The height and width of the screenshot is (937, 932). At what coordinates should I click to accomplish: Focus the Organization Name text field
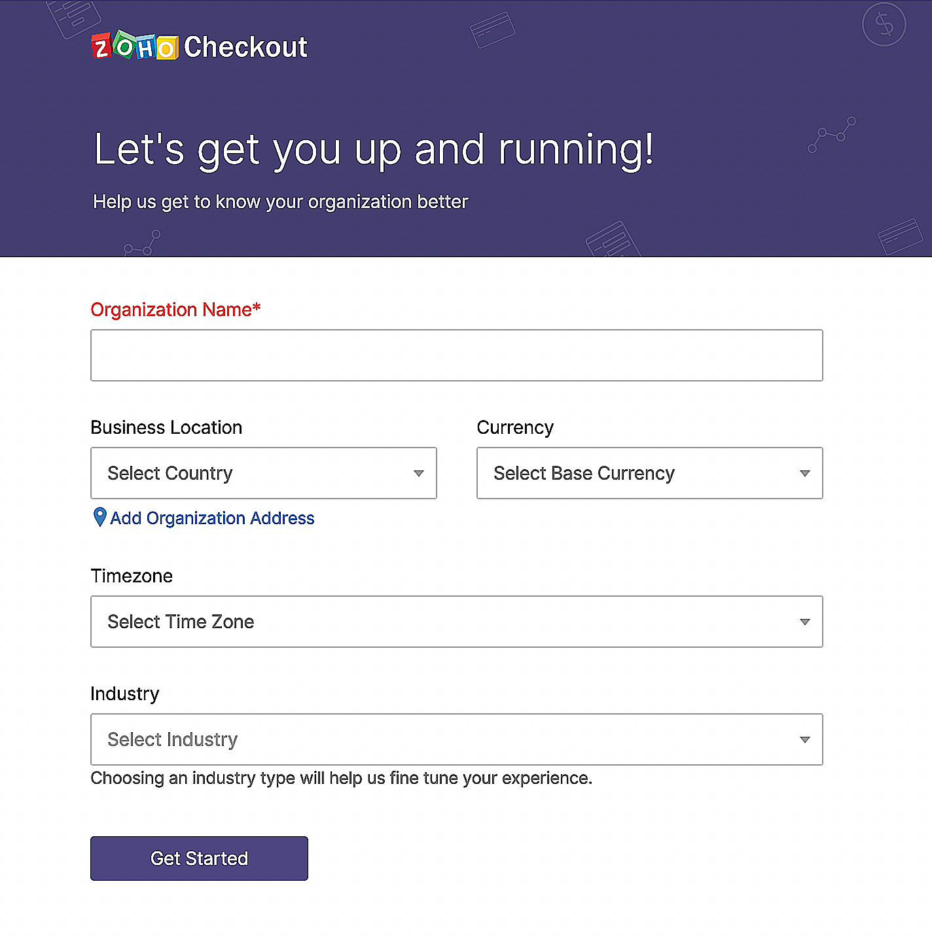tap(456, 355)
